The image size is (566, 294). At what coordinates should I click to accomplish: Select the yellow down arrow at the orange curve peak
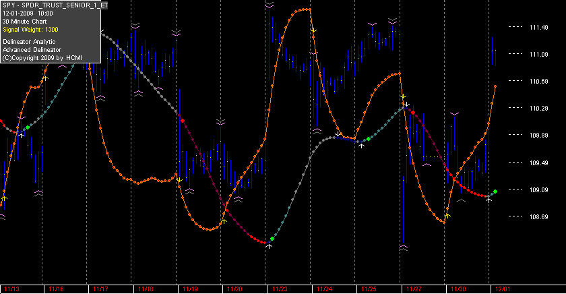pyautogui.click(x=314, y=30)
